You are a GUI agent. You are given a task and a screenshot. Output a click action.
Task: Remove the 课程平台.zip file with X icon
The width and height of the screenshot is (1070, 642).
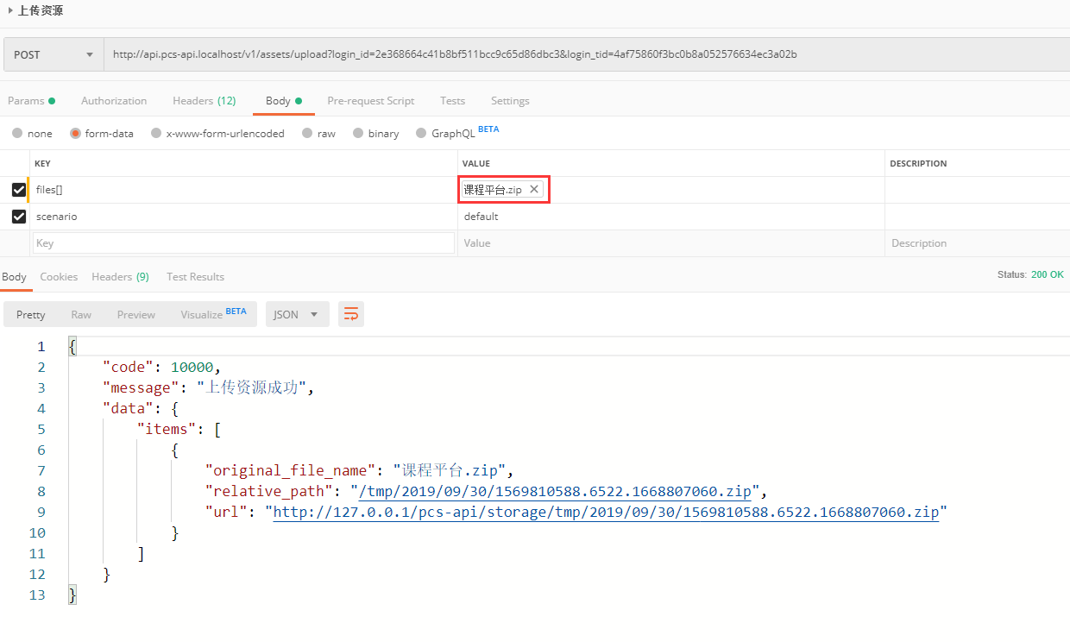click(x=534, y=190)
